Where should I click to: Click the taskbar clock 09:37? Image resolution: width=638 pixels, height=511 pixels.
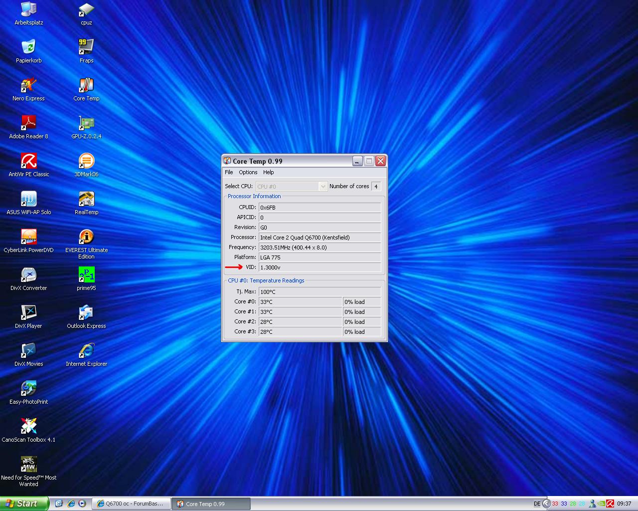point(624,504)
